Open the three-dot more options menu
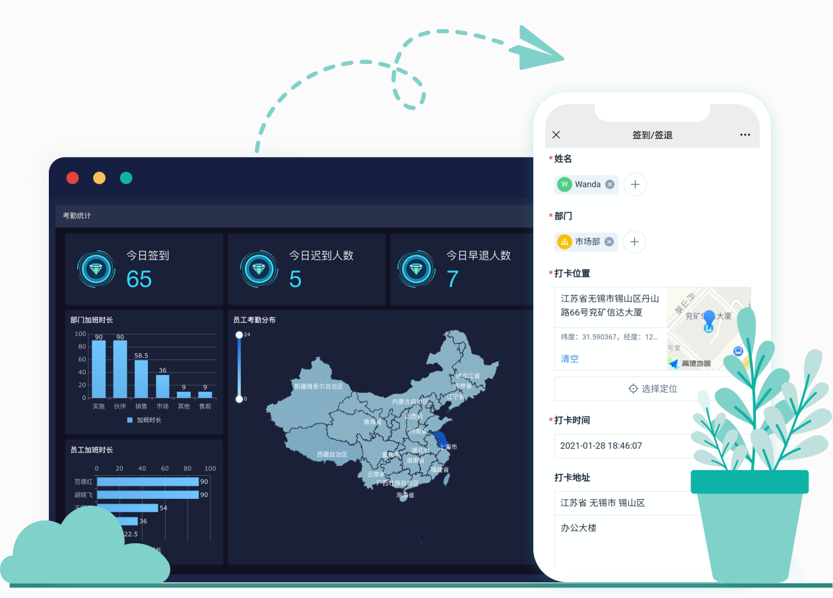 pos(745,135)
